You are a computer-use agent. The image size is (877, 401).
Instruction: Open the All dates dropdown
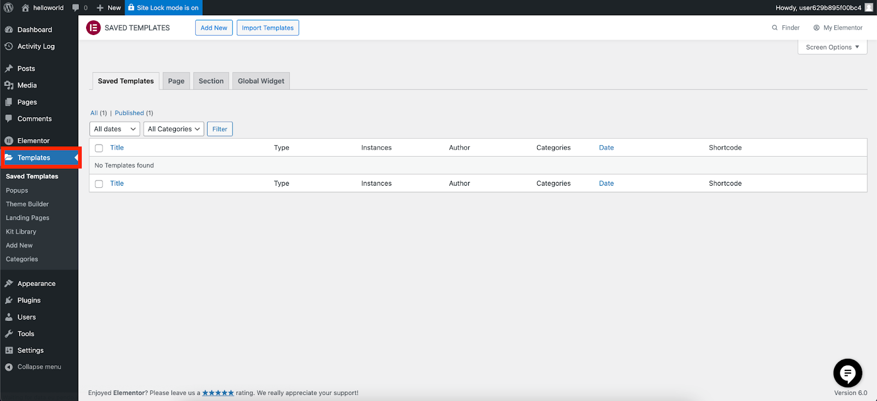(x=115, y=129)
